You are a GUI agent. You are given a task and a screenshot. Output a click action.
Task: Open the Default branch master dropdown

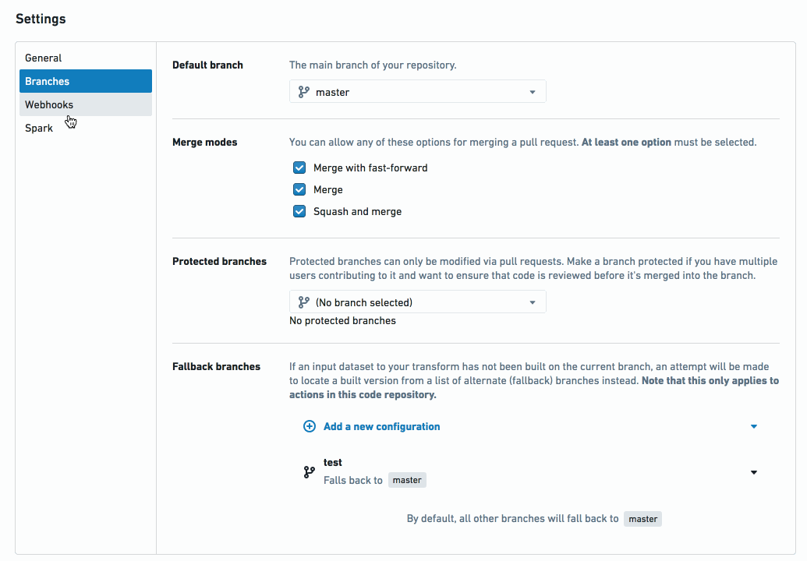click(417, 92)
